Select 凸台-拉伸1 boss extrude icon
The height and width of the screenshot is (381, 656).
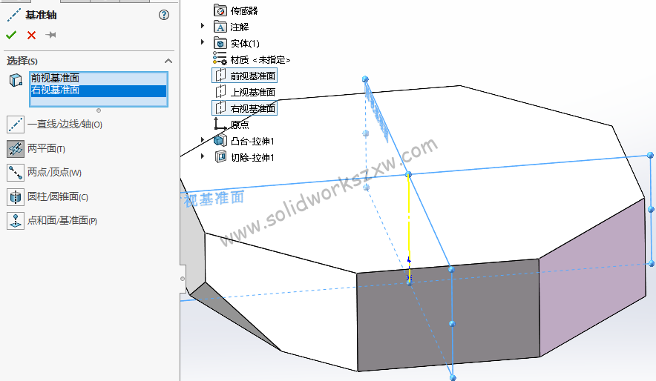point(220,140)
